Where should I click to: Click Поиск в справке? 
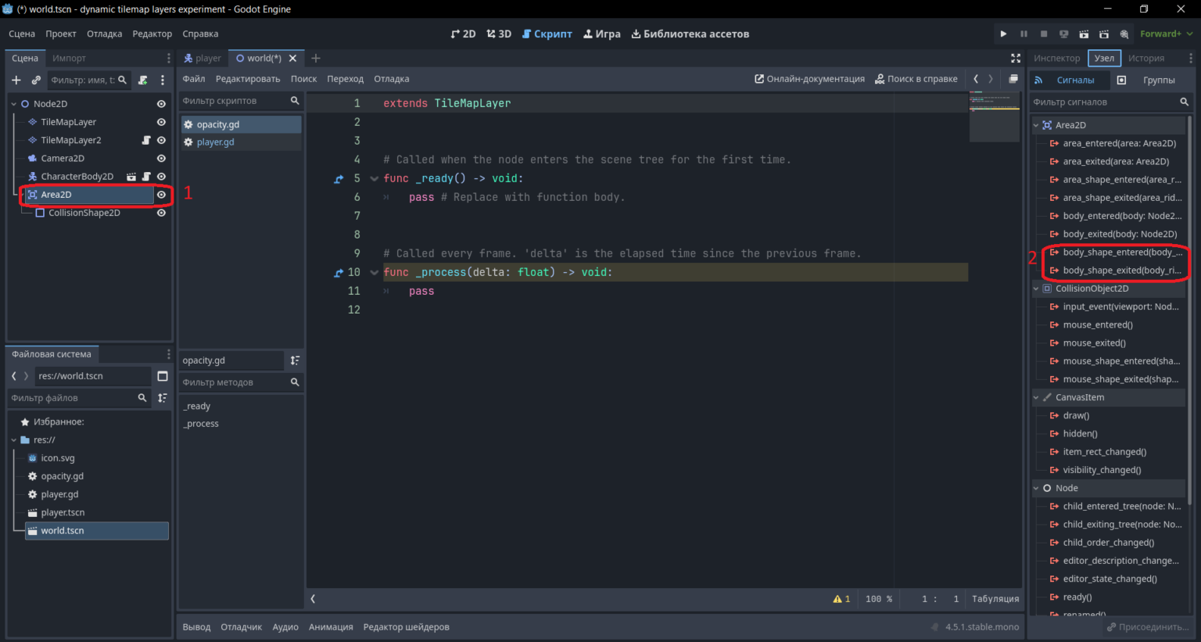coord(916,79)
